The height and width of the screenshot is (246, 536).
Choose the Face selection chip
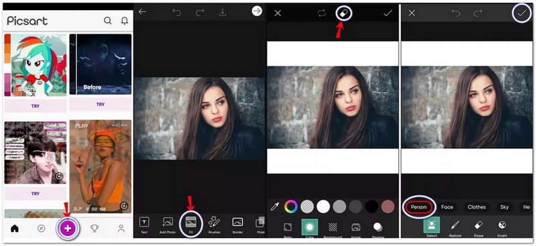pos(447,207)
